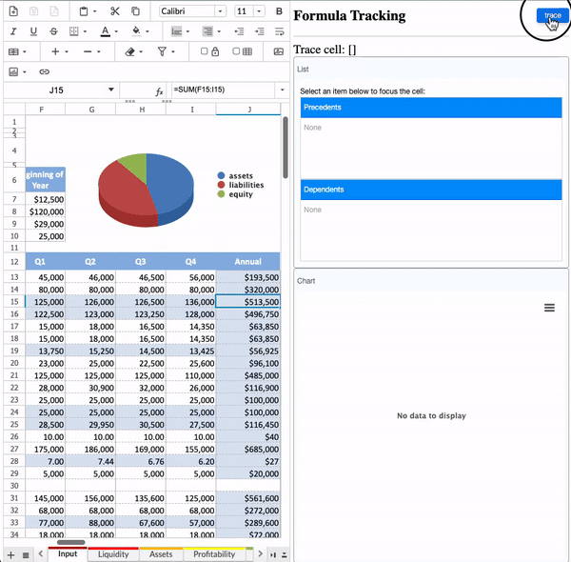The image size is (571, 562).
Task: Click the assets legend entry in chart
Action: tap(235, 175)
